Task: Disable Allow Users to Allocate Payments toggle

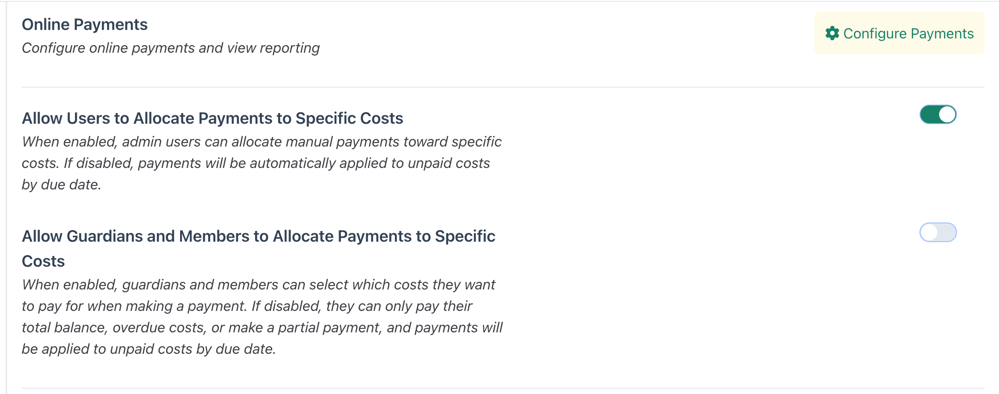Action: 938,114
